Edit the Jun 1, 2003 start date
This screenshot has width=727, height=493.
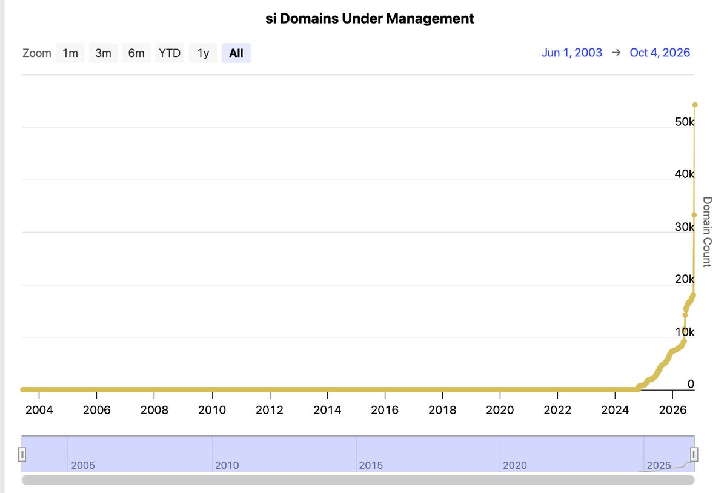tap(572, 53)
